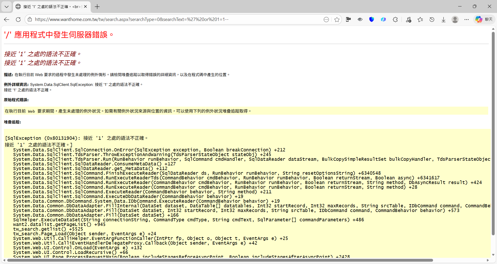The height and width of the screenshot is (264, 497).
Task: Open the address bar chat bubble icon
Action: pos(326,19)
